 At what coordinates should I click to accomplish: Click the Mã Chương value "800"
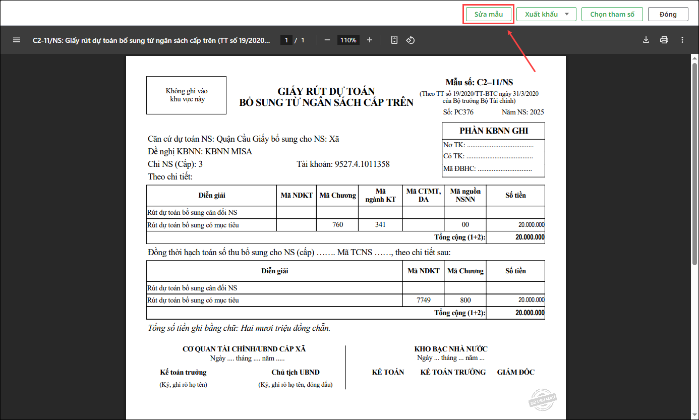(x=465, y=301)
